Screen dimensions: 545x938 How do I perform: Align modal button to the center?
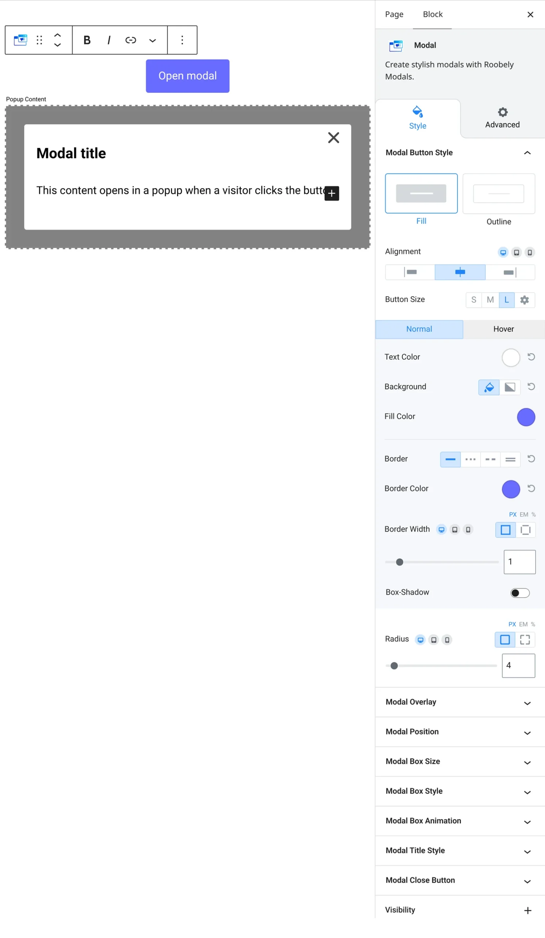pyautogui.click(x=460, y=272)
